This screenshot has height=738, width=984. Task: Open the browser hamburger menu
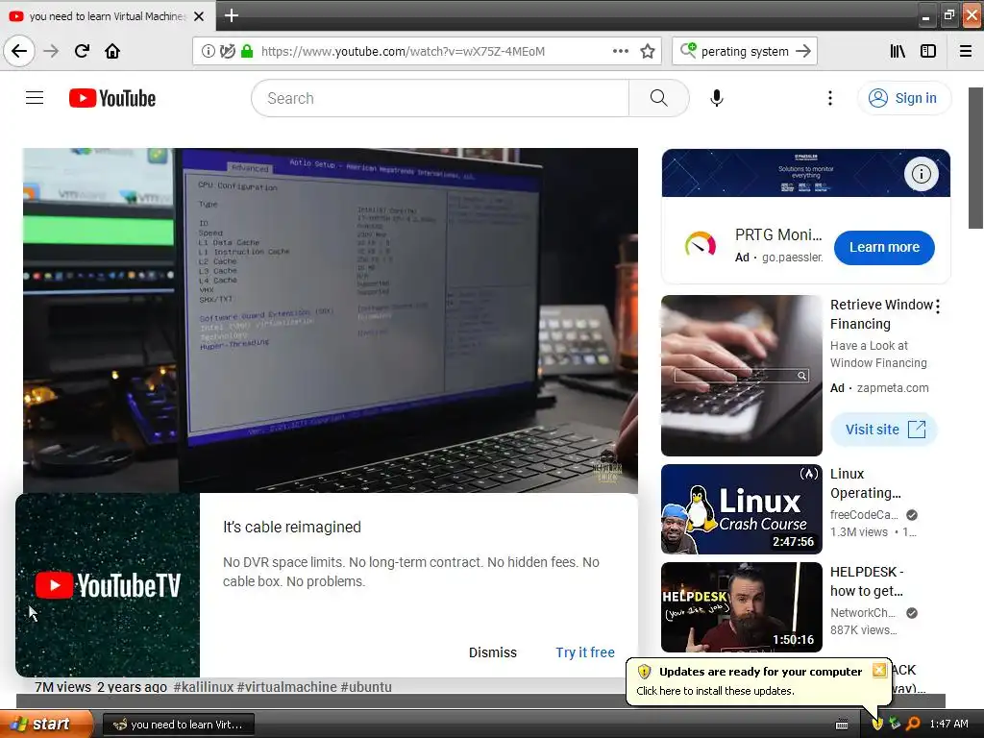coord(966,51)
